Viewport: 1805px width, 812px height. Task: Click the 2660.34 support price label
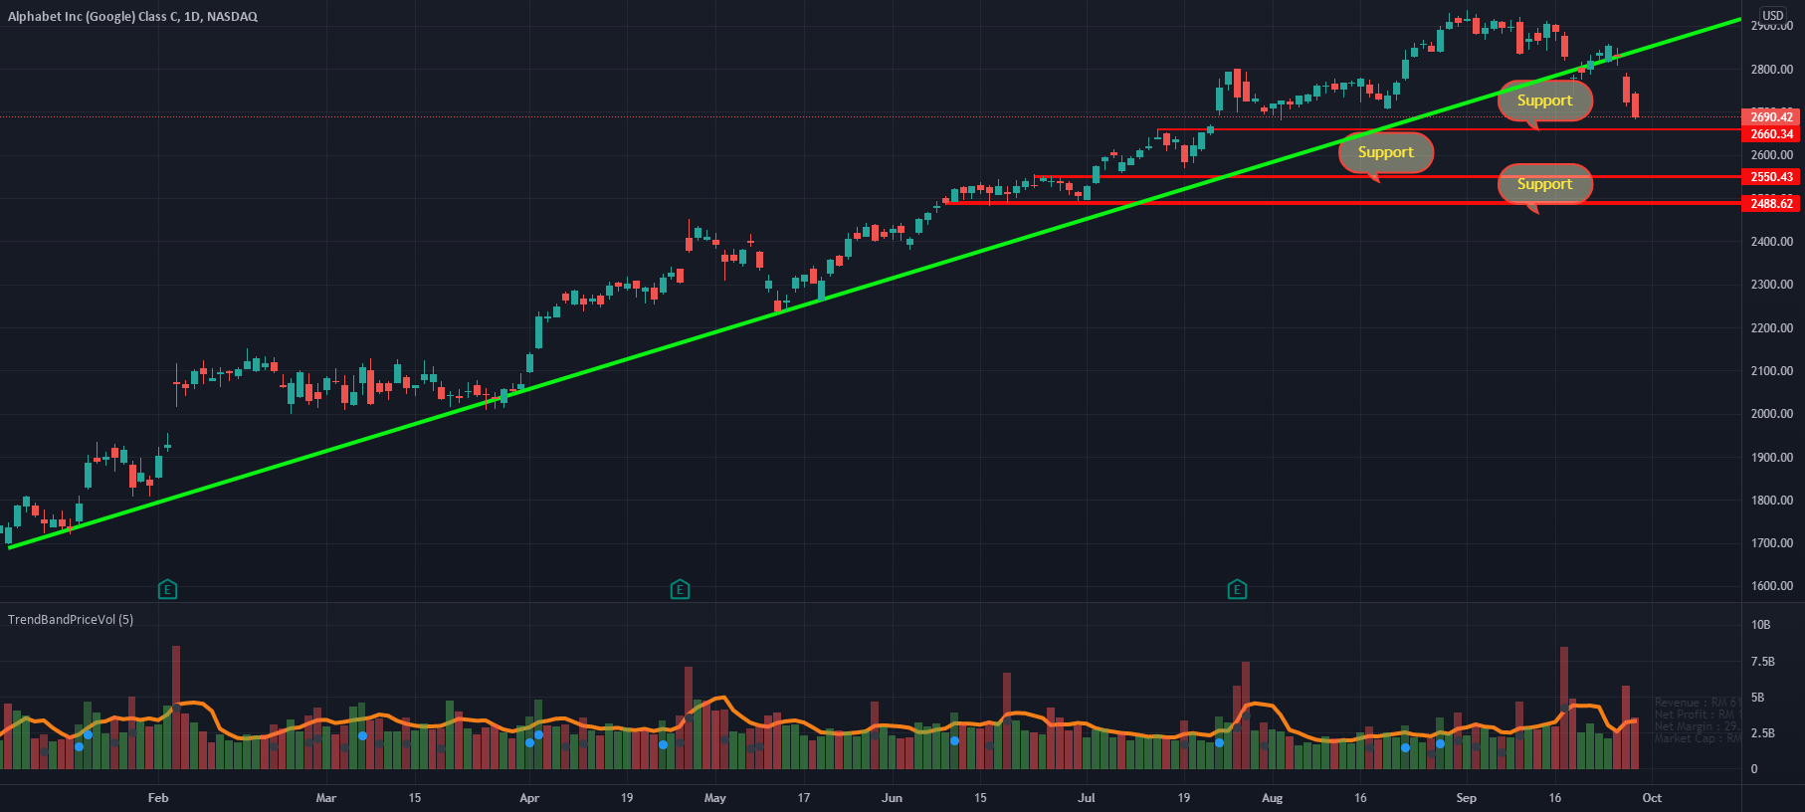tap(1771, 134)
